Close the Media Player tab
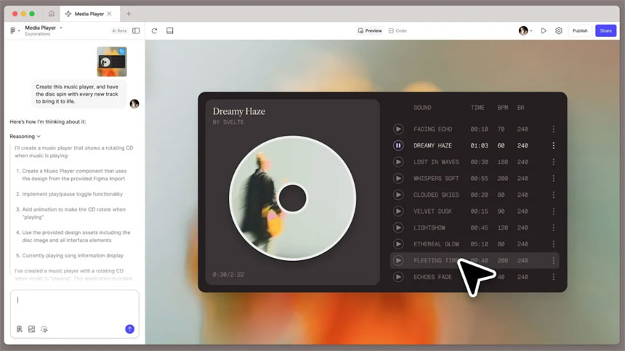The width and height of the screenshot is (625, 351). tap(109, 14)
